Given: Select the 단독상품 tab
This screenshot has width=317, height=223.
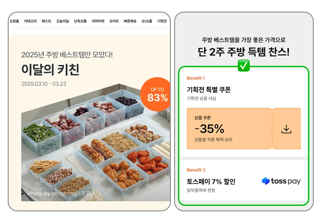Looking at the screenshot, I should click(x=80, y=21).
